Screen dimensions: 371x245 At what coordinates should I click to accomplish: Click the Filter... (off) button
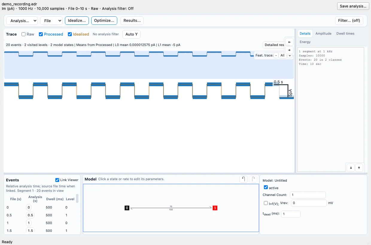pyautogui.click(x=349, y=21)
